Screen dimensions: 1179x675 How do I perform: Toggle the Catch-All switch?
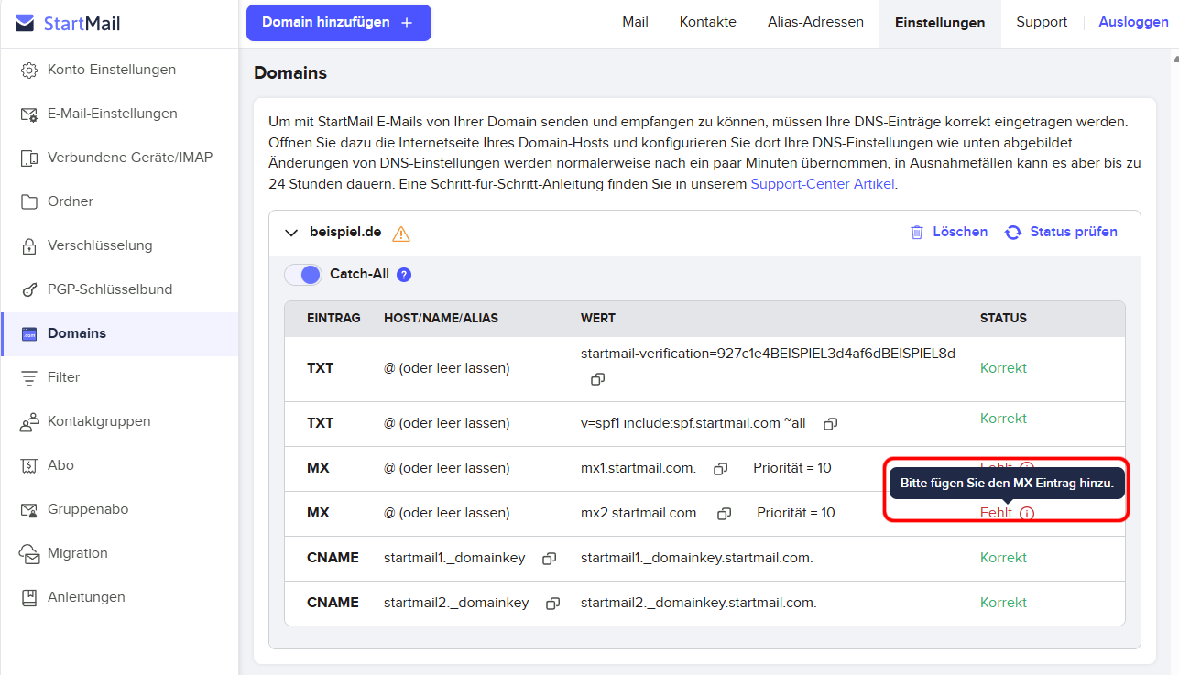[x=303, y=275]
